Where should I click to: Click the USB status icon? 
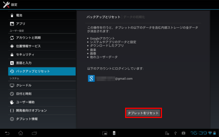point(175,133)
